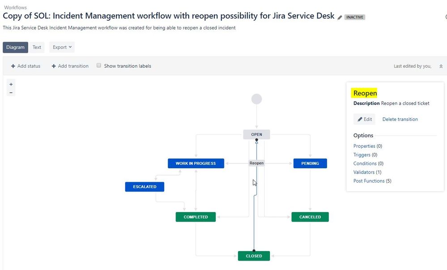Open the Export dropdown

pyautogui.click(x=62, y=47)
